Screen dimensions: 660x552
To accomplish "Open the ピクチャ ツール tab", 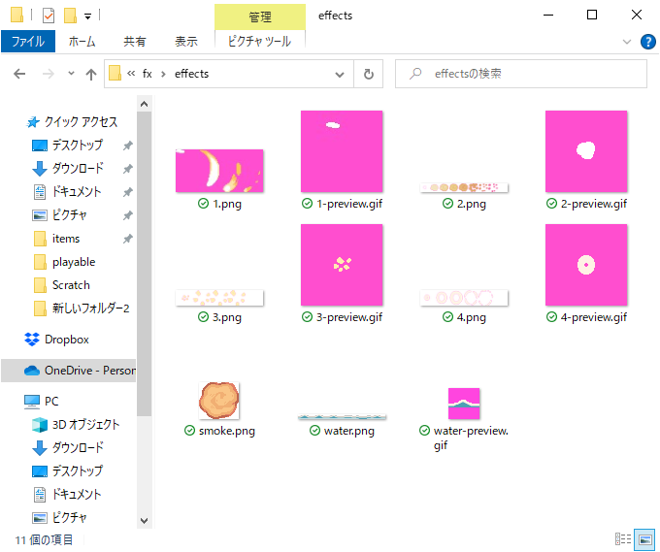I will [259, 42].
